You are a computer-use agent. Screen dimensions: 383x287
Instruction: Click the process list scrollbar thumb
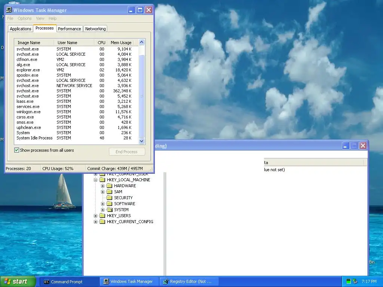pyautogui.click(x=142, y=96)
